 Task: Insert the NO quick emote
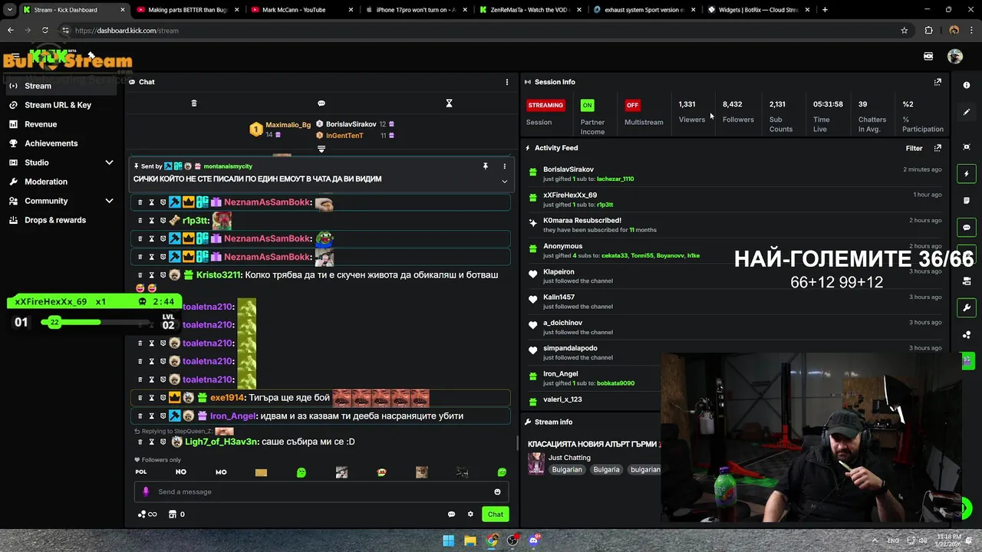181,472
